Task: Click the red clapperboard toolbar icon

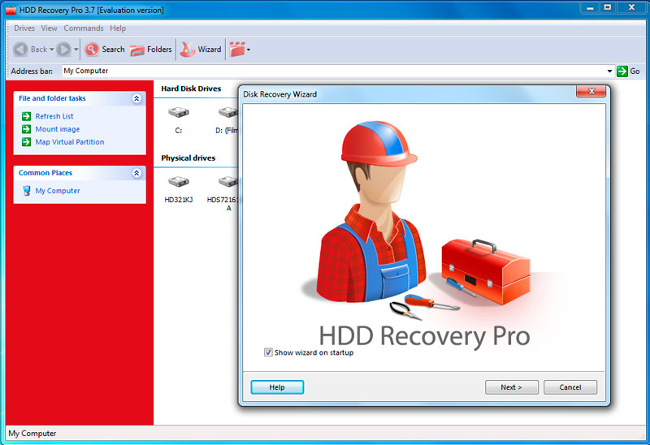Action: 237,50
